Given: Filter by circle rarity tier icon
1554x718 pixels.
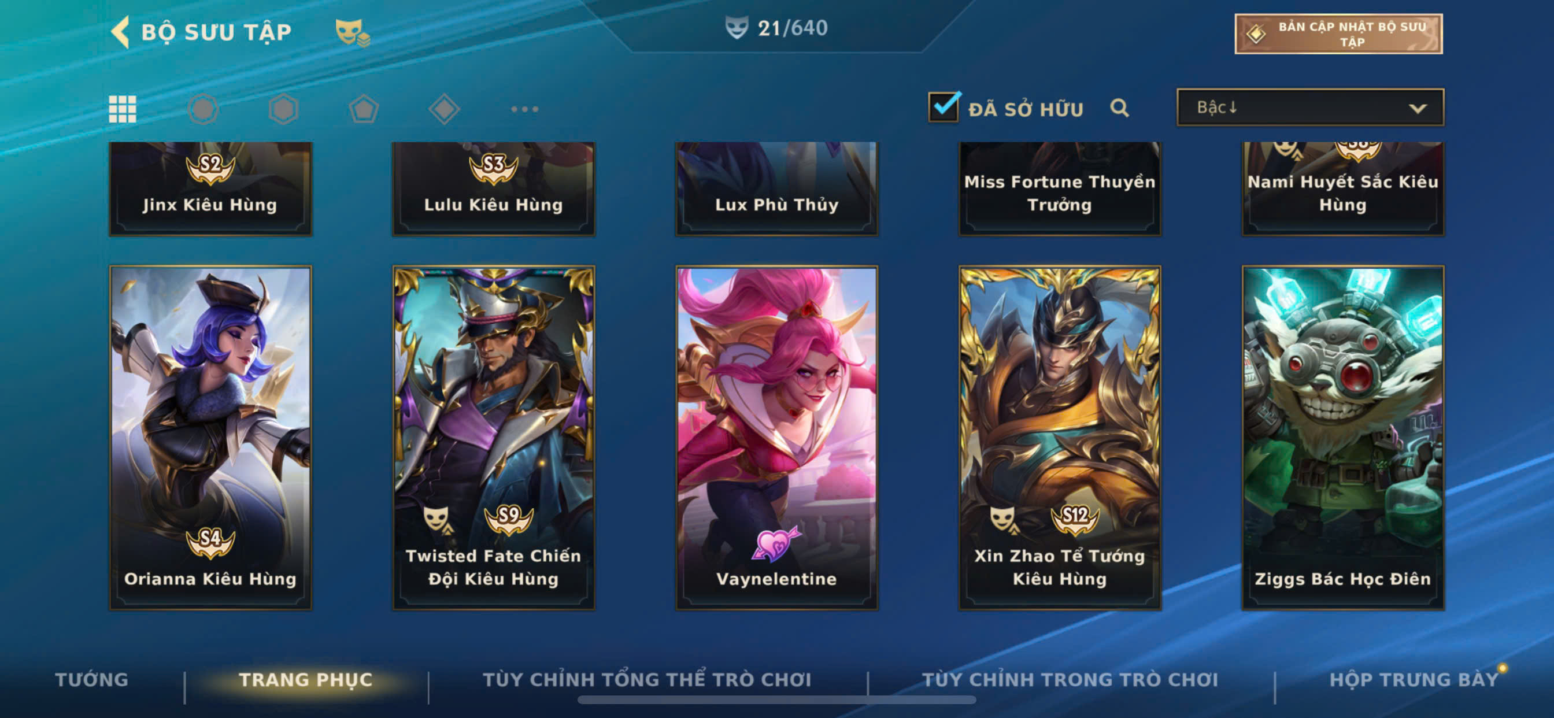Looking at the screenshot, I should pos(203,109).
